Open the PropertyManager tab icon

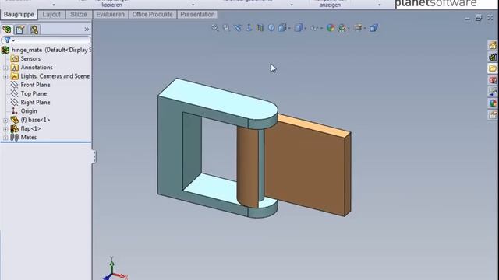point(20,30)
